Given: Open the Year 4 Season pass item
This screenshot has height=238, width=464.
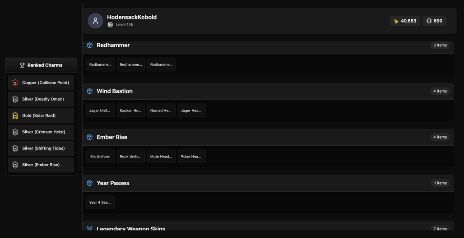Looking at the screenshot, I should tap(100, 202).
